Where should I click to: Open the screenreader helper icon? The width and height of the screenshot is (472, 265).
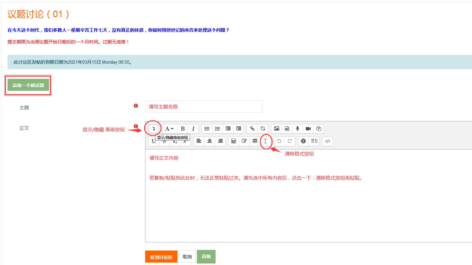click(314, 141)
